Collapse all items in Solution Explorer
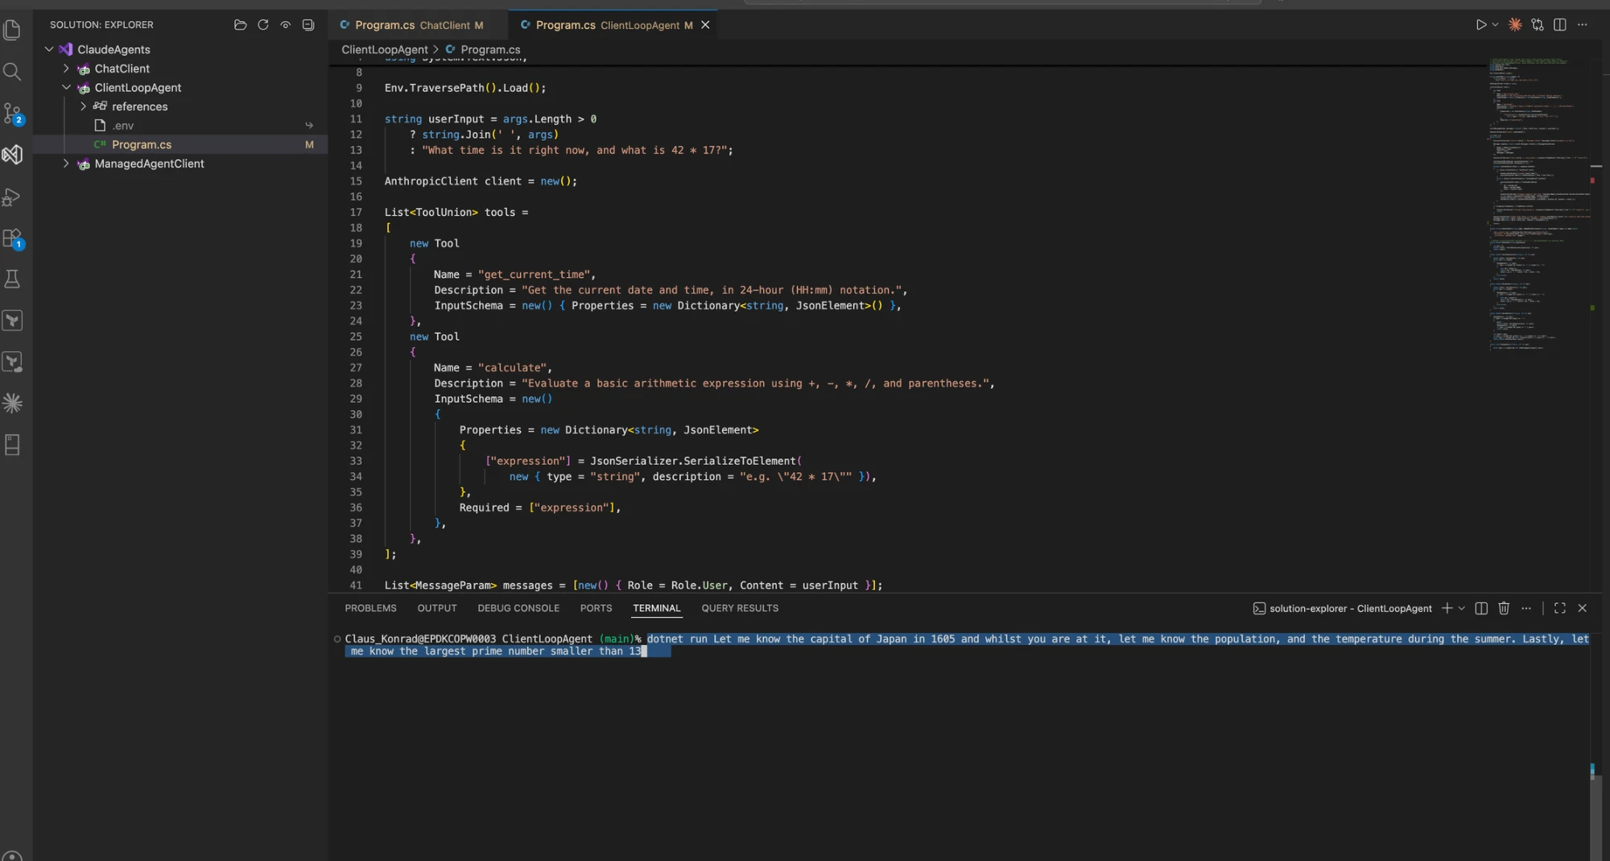1610x861 pixels. [x=308, y=25]
